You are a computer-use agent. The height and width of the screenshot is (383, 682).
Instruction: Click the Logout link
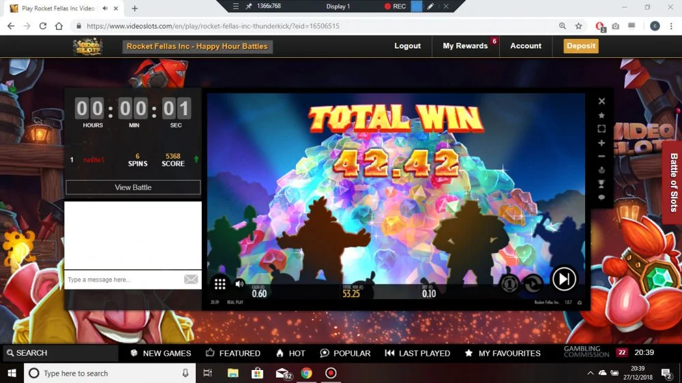pyautogui.click(x=408, y=46)
